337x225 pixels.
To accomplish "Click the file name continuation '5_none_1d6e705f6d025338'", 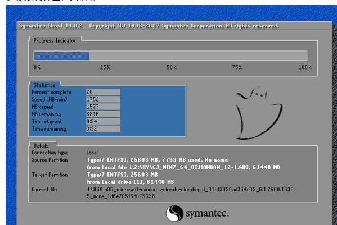I will tap(121, 196).
